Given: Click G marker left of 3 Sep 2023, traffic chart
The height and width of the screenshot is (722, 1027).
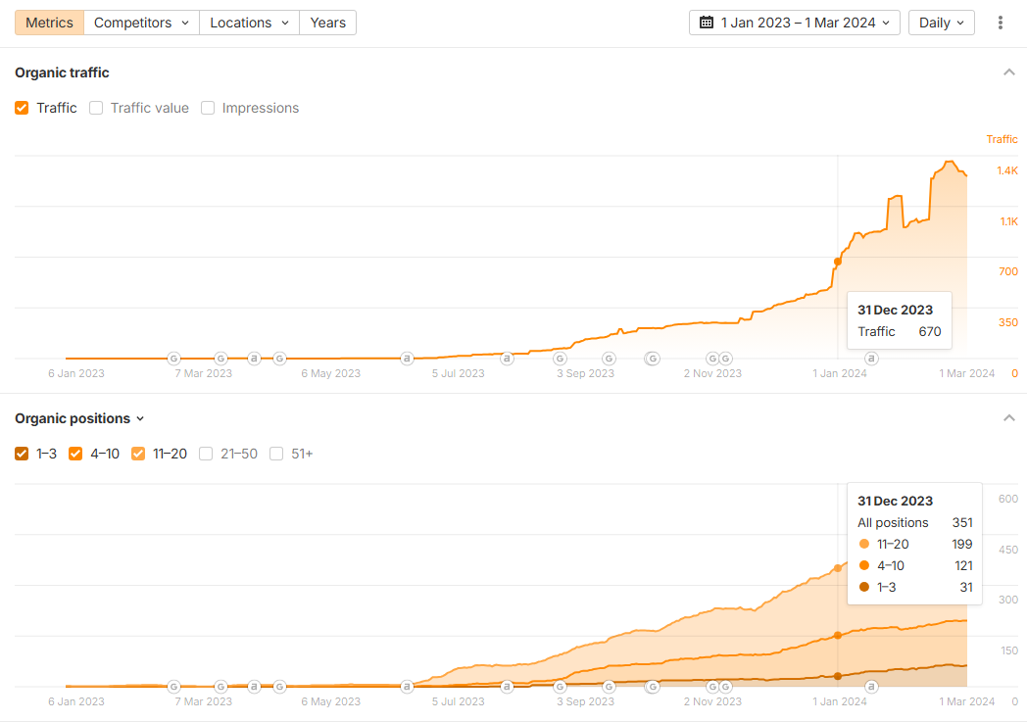Looking at the screenshot, I should [x=560, y=358].
